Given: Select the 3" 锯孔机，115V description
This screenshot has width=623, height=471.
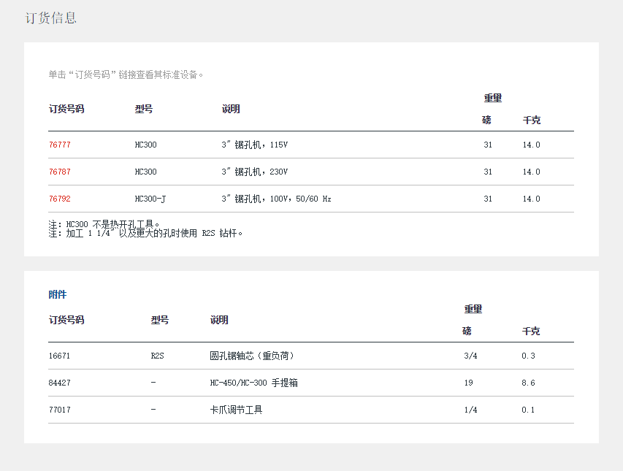Looking at the screenshot, I should (x=255, y=145).
